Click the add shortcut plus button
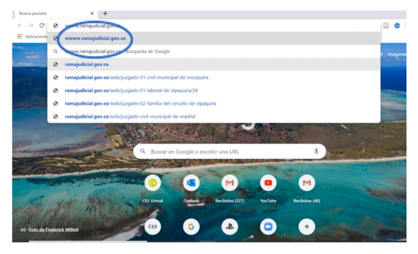The width and height of the screenshot is (418, 254). (307, 226)
